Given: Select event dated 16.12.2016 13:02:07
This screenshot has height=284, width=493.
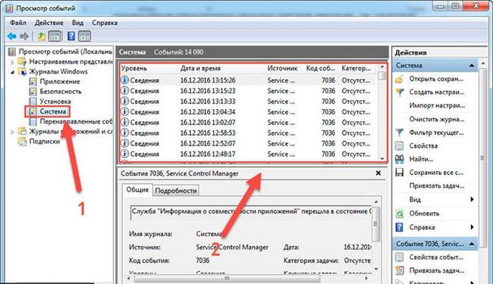Looking at the screenshot, I should point(248,123).
